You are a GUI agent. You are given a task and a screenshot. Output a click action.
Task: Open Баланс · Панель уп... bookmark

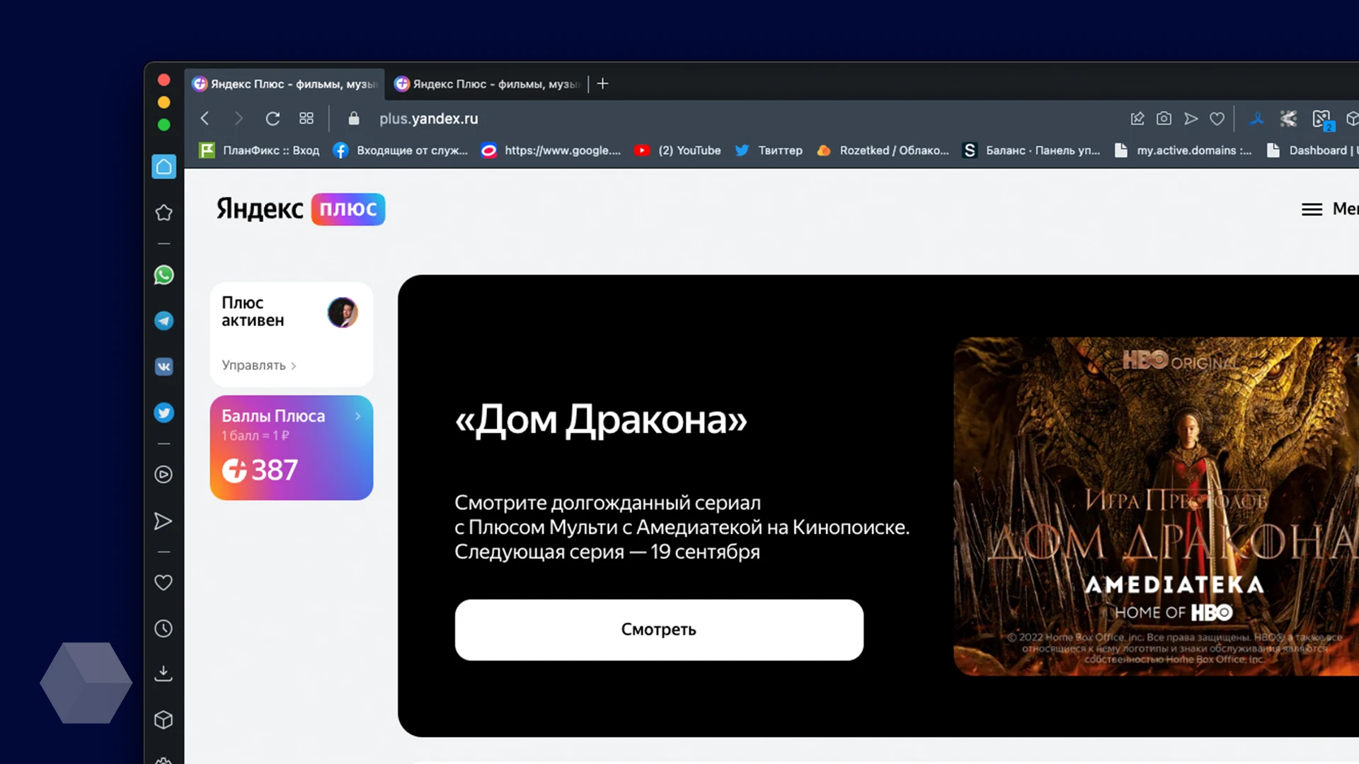tap(1032, 150)
